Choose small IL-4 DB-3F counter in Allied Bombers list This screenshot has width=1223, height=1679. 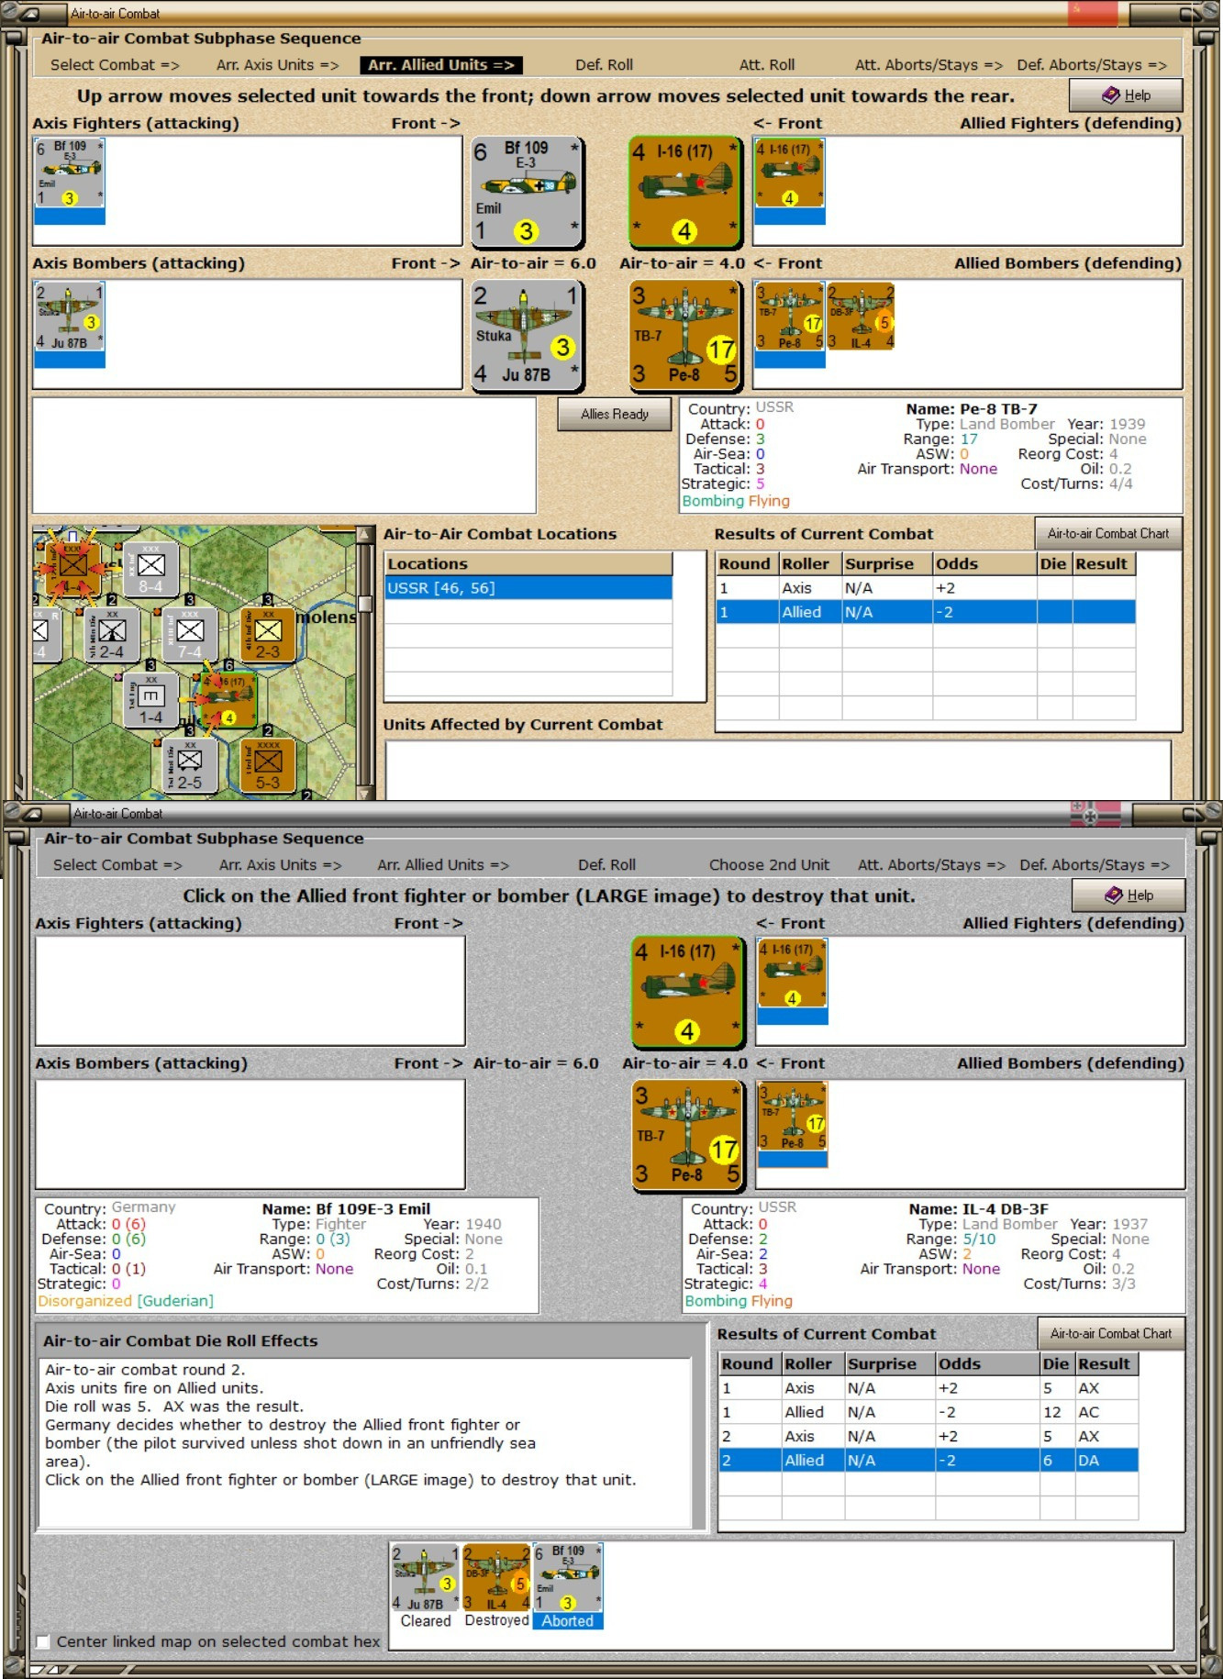click(x=860, y=317)
